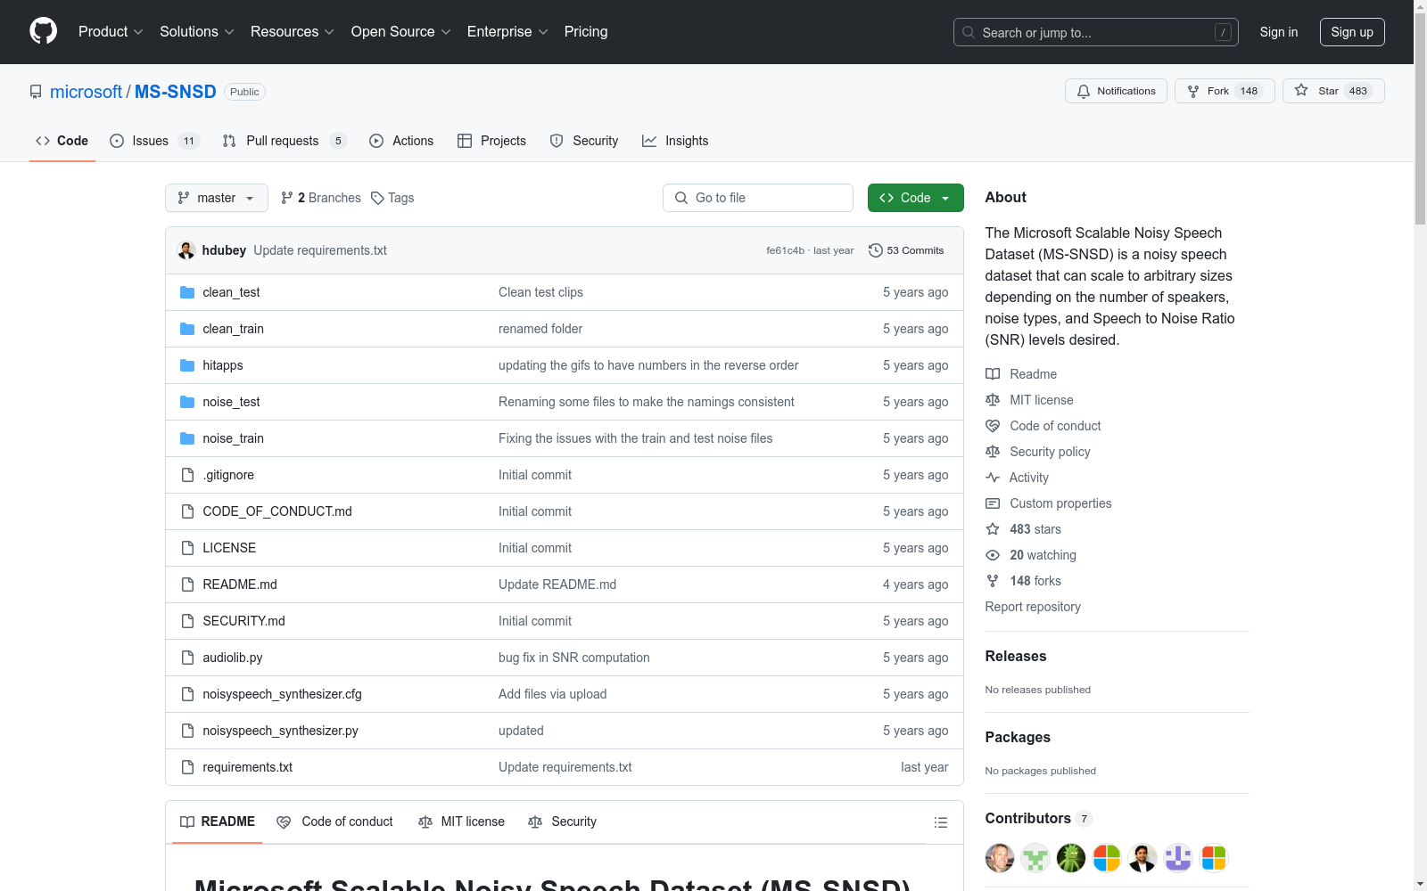This screenshot has height=891, width=1427.
Task: Open commit hash fe61c4b
Action: point(785,250)
